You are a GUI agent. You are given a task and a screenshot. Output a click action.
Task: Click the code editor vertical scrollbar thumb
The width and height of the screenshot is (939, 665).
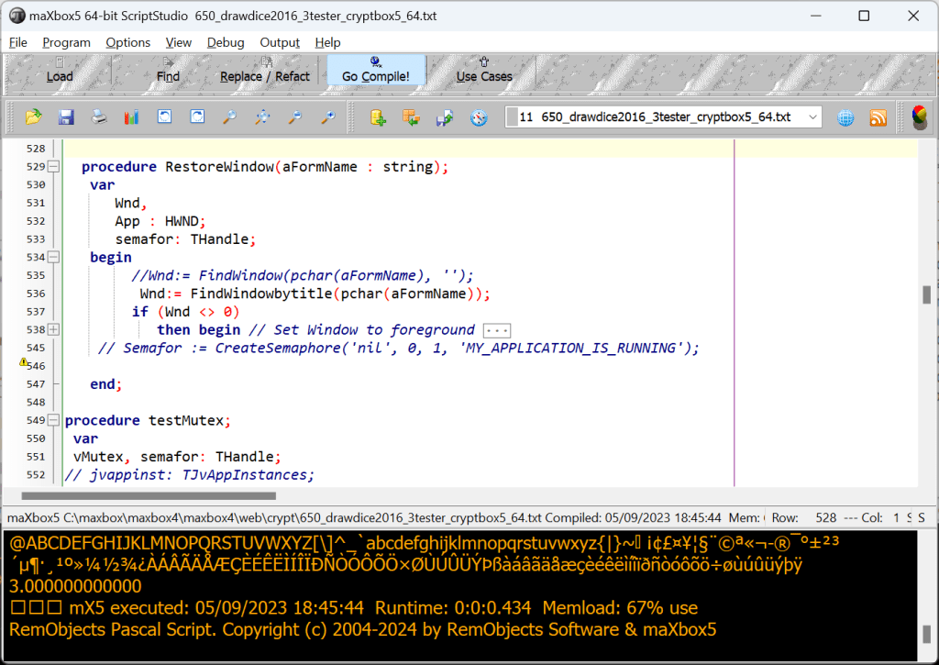point(926,294)
